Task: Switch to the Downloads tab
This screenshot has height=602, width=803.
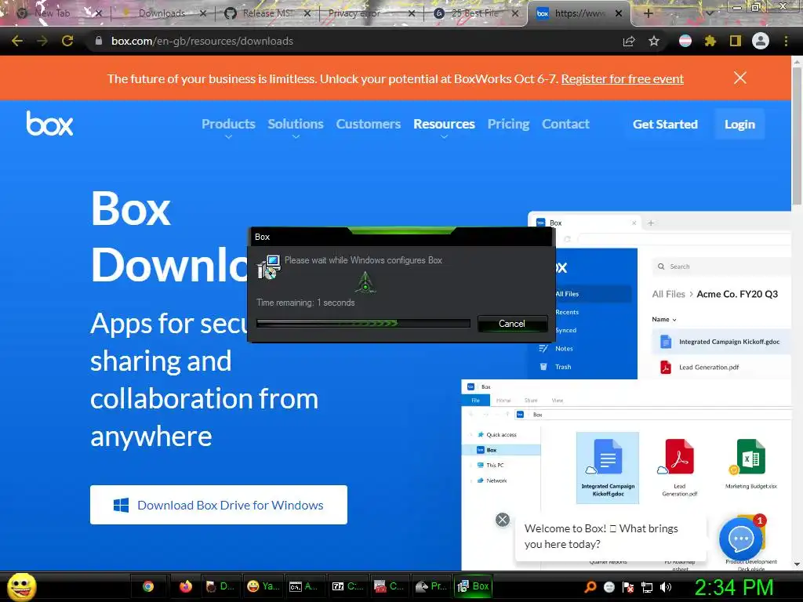Action: (x=162, y=13)
